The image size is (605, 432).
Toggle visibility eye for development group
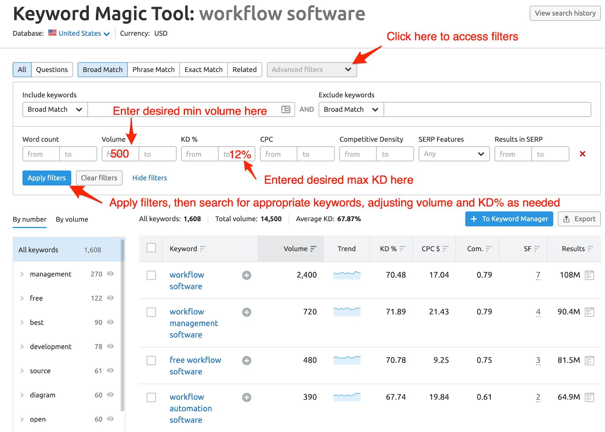point(110,346)
